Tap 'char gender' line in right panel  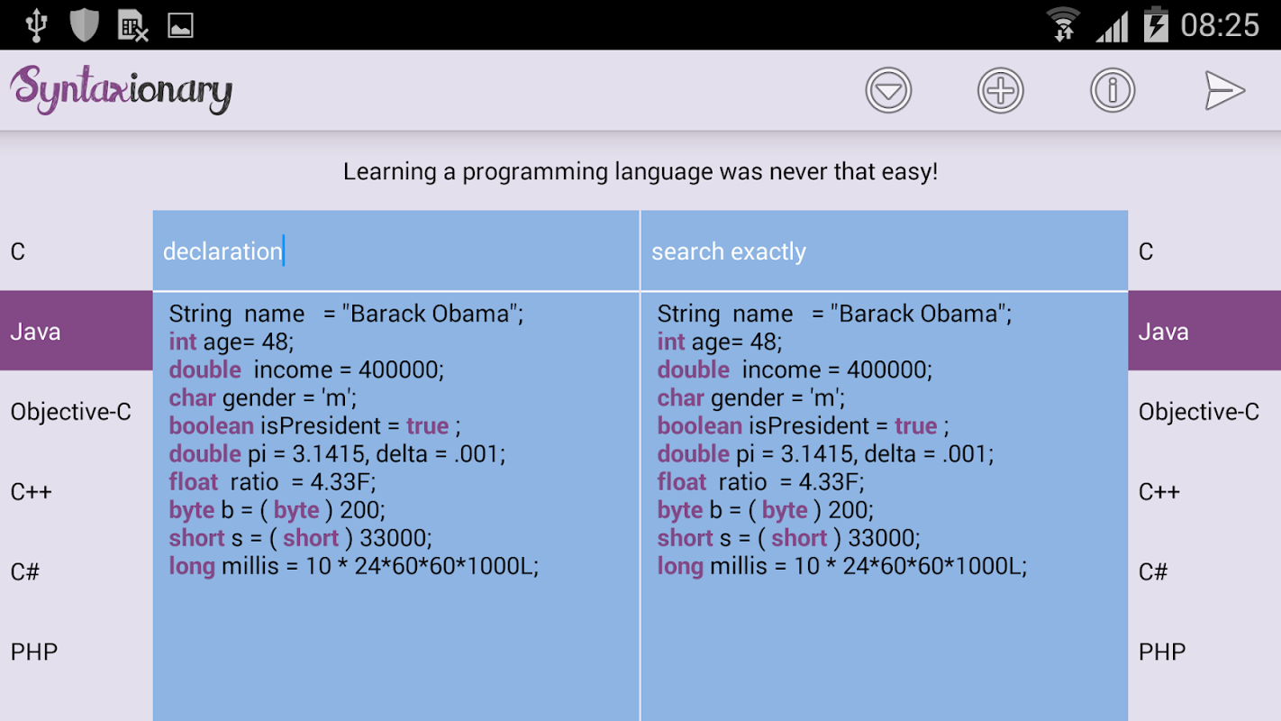tap(751, 397)
